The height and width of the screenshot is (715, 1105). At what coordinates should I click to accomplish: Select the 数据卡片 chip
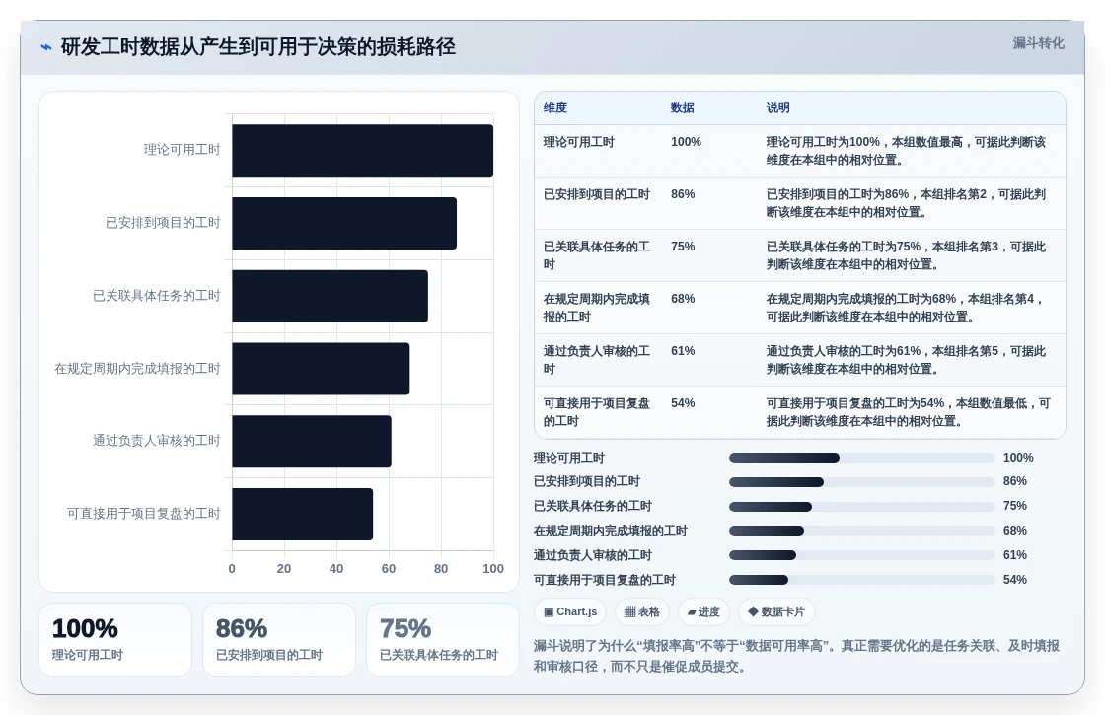point(775,611)
